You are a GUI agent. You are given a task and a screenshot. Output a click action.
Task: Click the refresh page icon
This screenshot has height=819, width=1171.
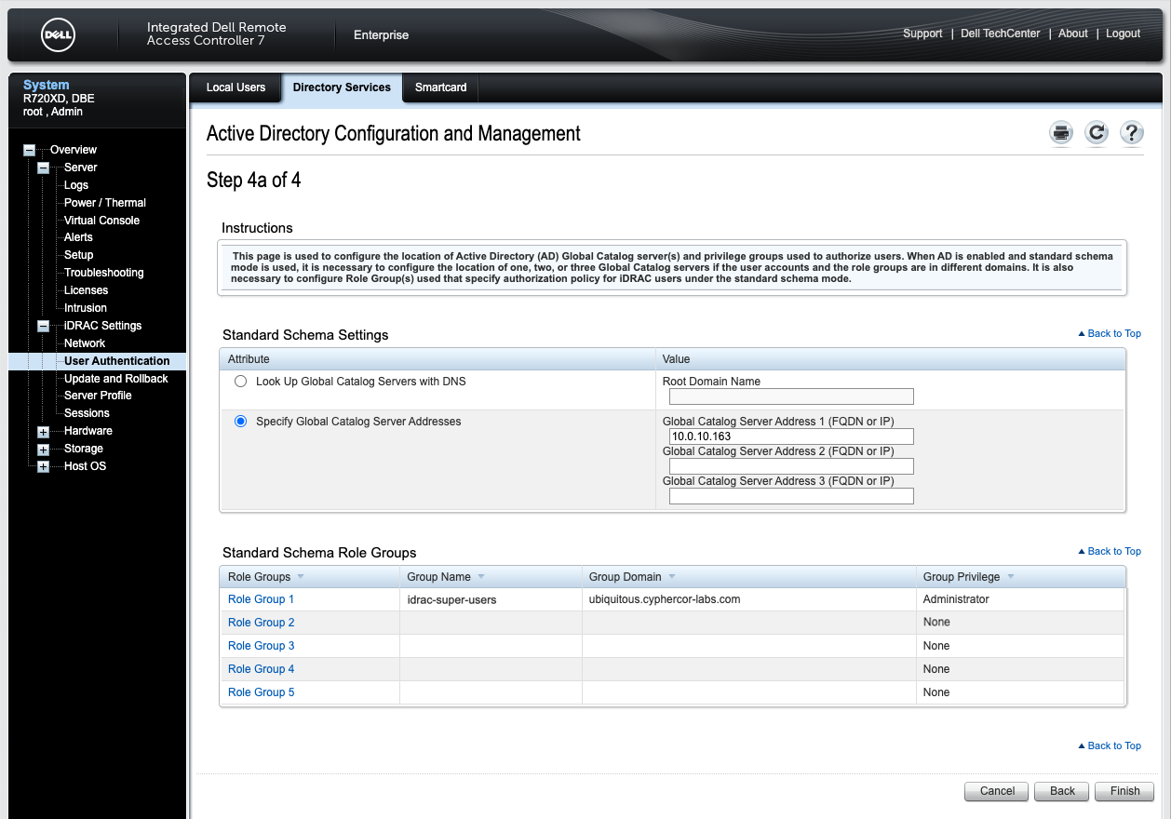click(x=1097, y=133)
